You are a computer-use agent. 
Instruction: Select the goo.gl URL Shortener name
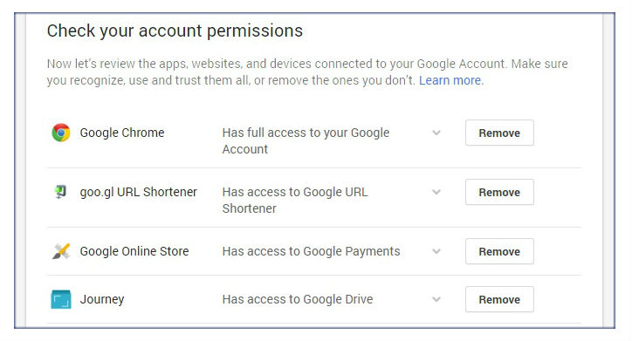[138, 192]
